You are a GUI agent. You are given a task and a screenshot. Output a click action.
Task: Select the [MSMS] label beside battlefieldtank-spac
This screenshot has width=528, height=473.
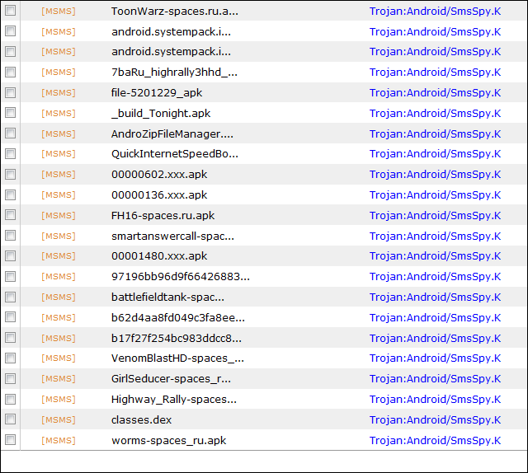click(x=58, y=297)
